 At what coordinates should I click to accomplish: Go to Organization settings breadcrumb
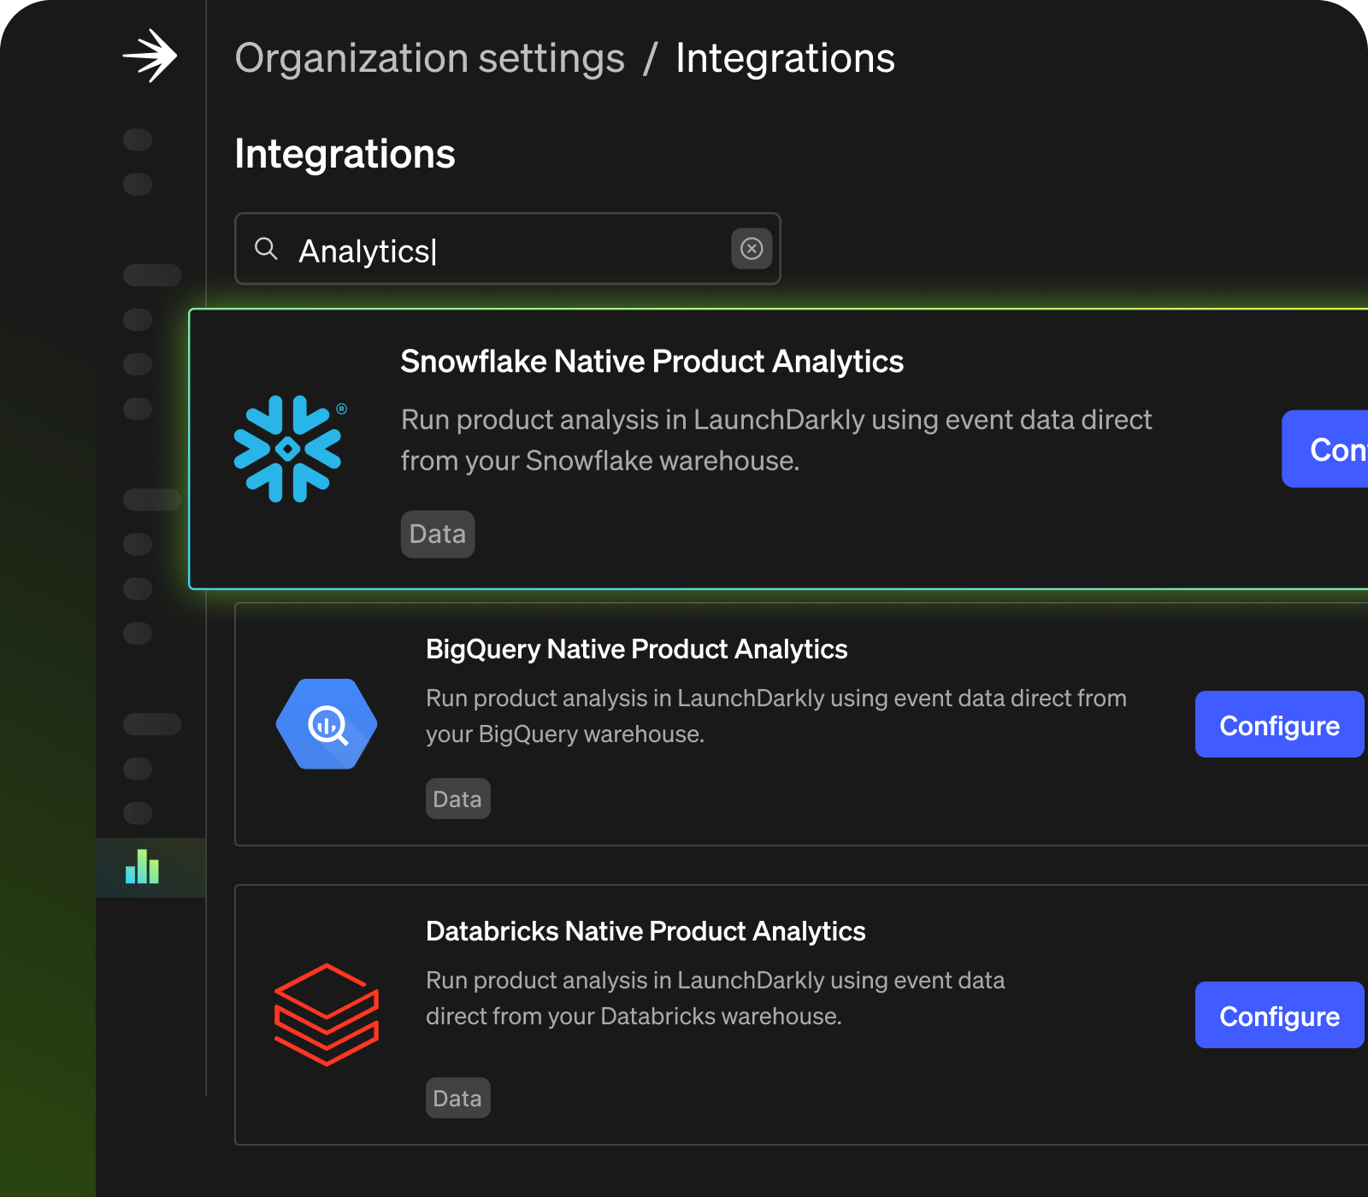[x=430, y=58]
